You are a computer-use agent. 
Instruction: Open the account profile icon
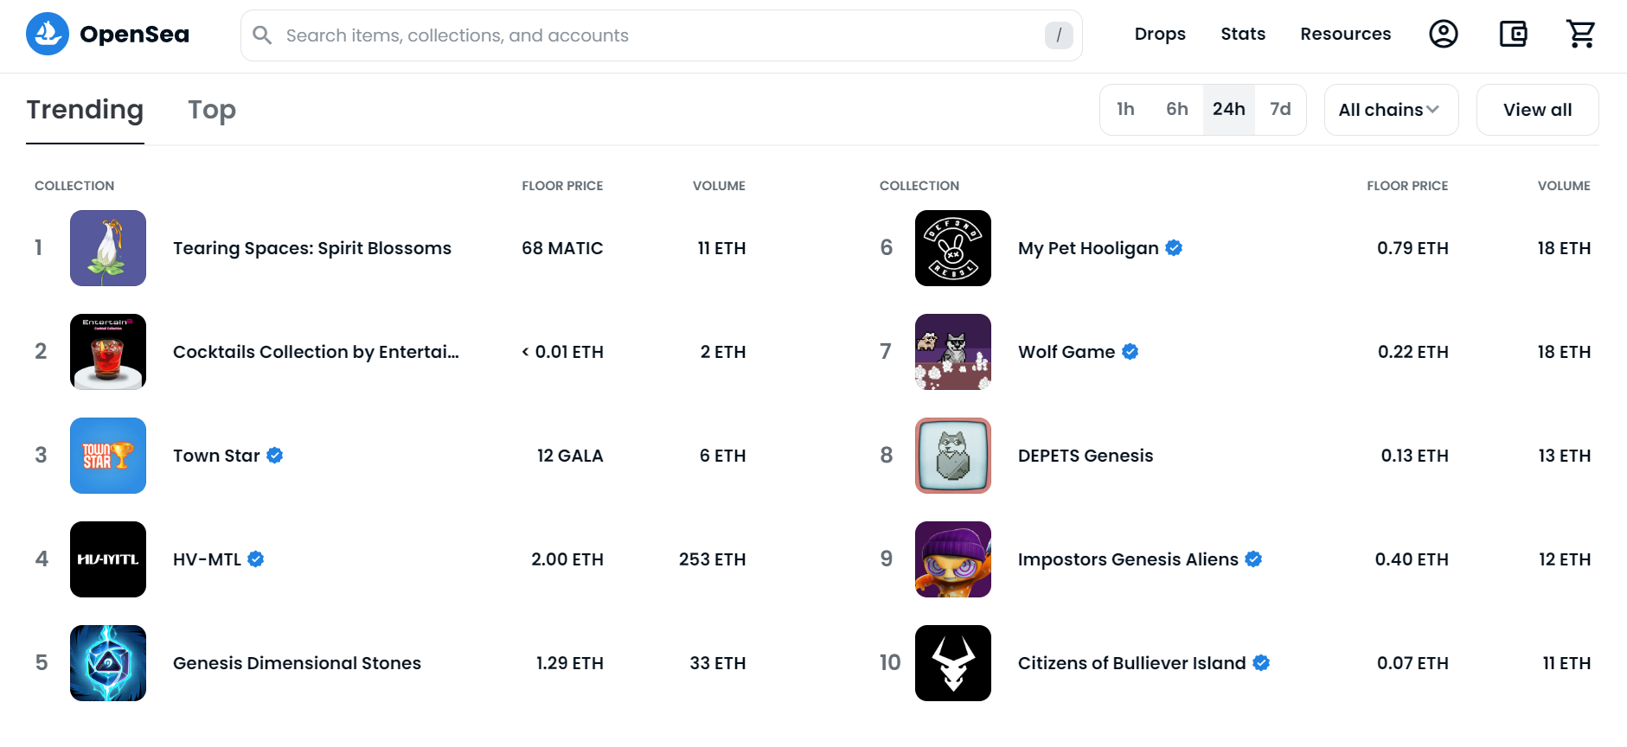coord(1443,34)
